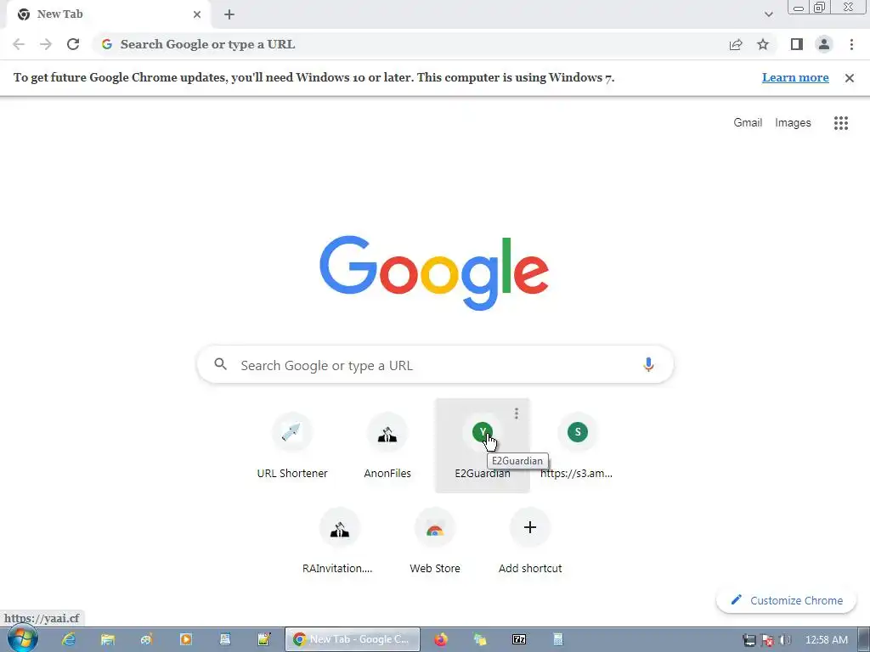
Task: Reload the current page
Action: (73, 44)
